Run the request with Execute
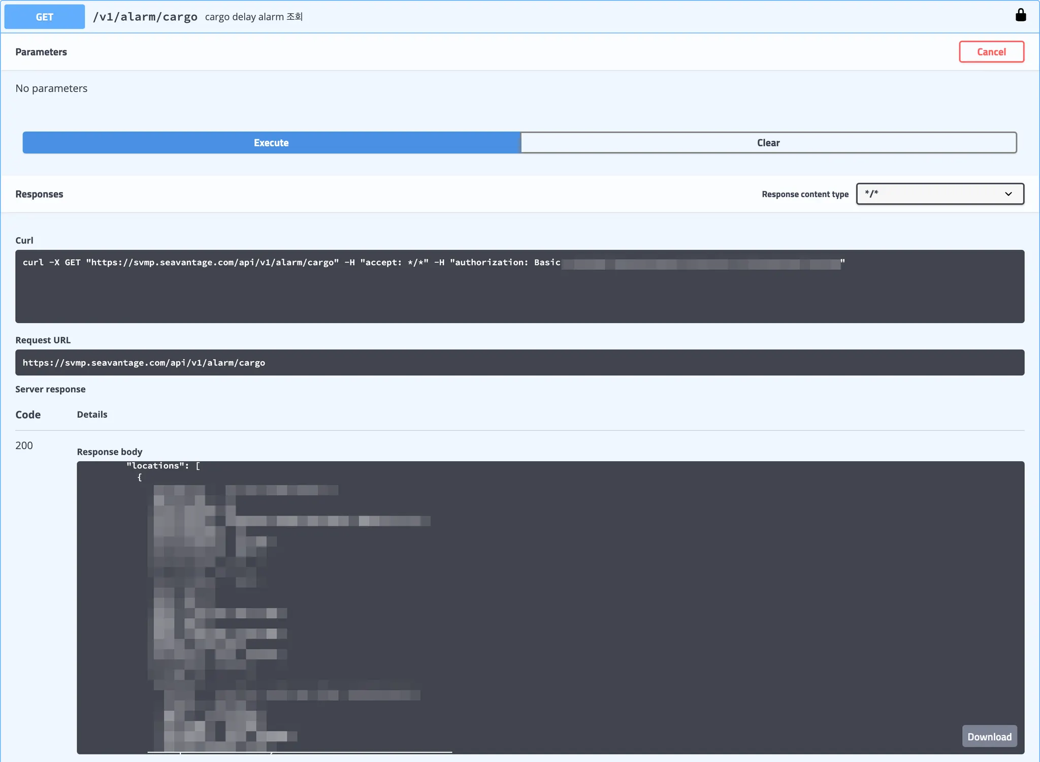This screenshot has height=762, width=1040. [x=271, y=143]
